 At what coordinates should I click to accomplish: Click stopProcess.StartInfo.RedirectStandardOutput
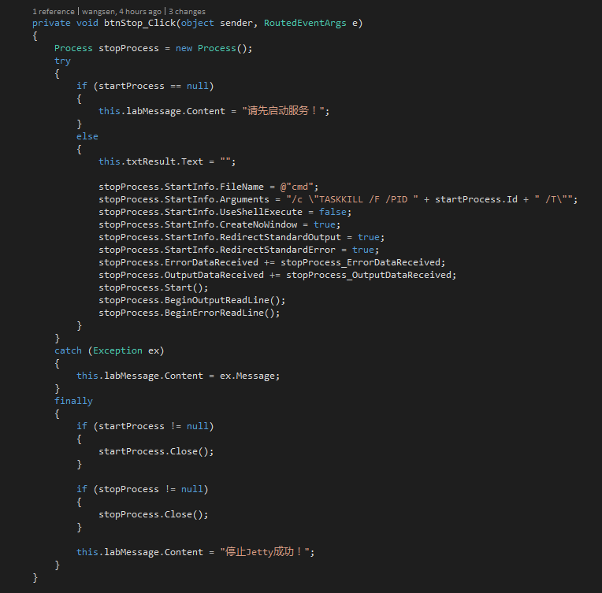(x=220, y=237)
